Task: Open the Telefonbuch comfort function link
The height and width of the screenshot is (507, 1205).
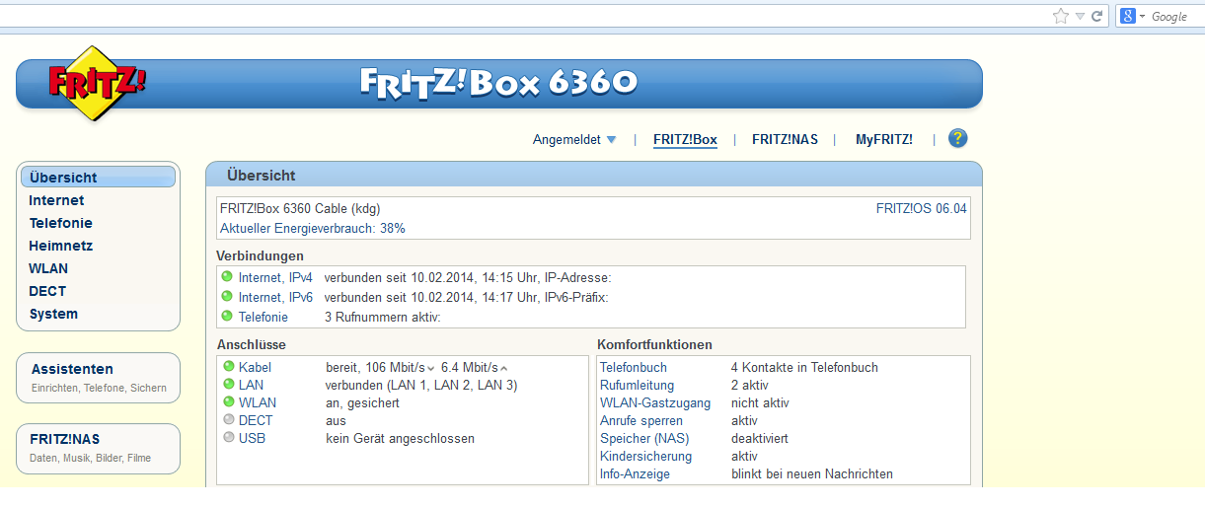Action: tap(634, 367)
